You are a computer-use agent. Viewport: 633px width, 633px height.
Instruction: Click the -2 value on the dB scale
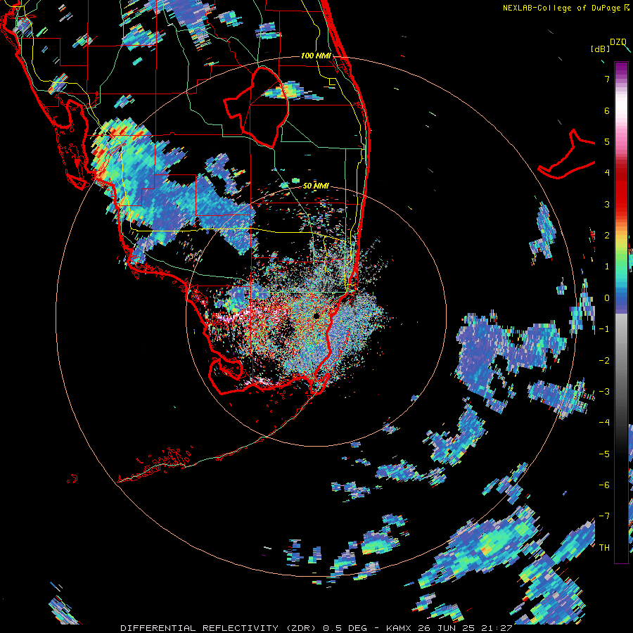(604, 360)
